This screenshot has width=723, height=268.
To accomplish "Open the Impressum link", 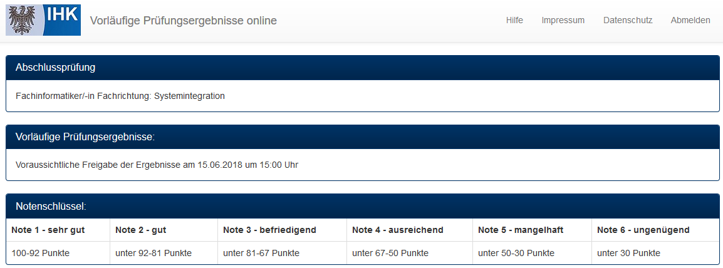I will (563, 20).
